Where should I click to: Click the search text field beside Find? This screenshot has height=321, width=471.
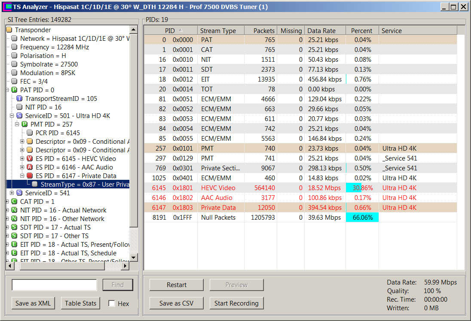pos(54,285)
